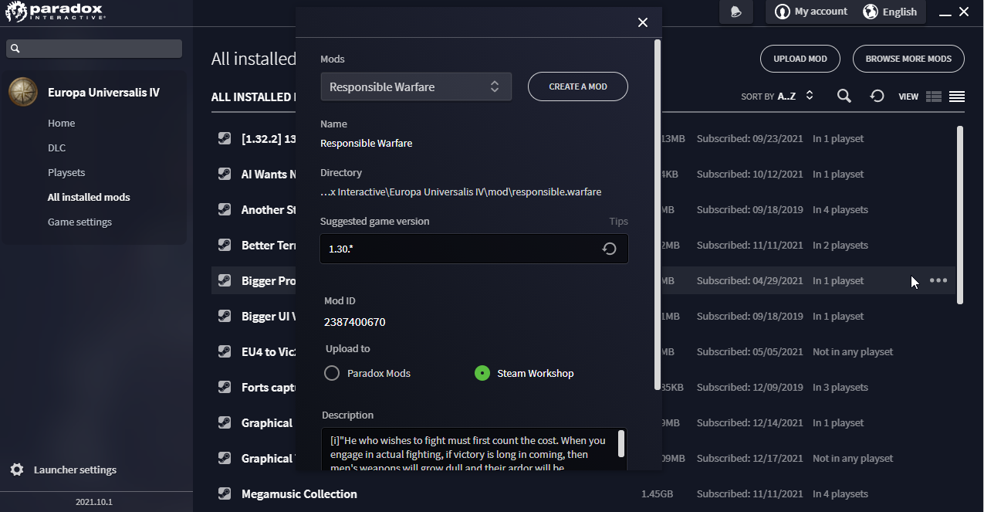Image resolution: width=984 pixels, height=512 pixels.
Task: Select Steam Workshop upload option
Action: (524, 373)
